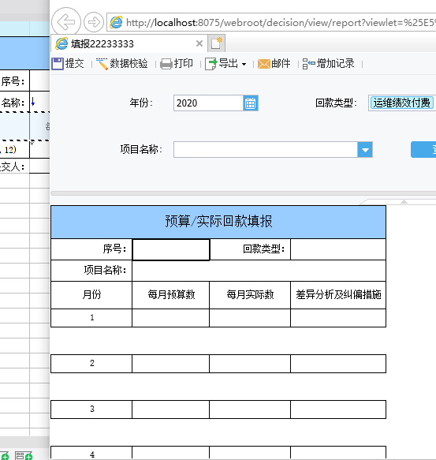The height and width of the screenshot is (460, 436).
Task: Click the month 2 cell
Action: coord(91,364)
